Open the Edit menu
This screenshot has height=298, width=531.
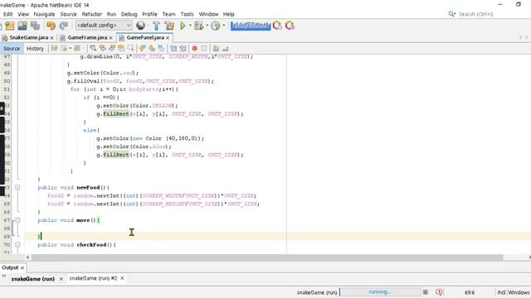coord(7,14)
